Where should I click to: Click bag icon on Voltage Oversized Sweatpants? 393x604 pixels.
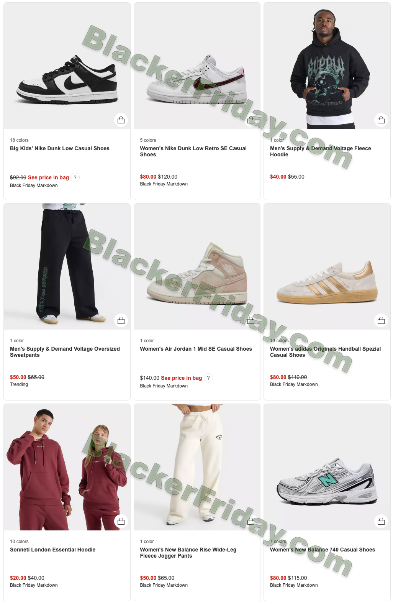pyautogui.click(x=121, y=320)
